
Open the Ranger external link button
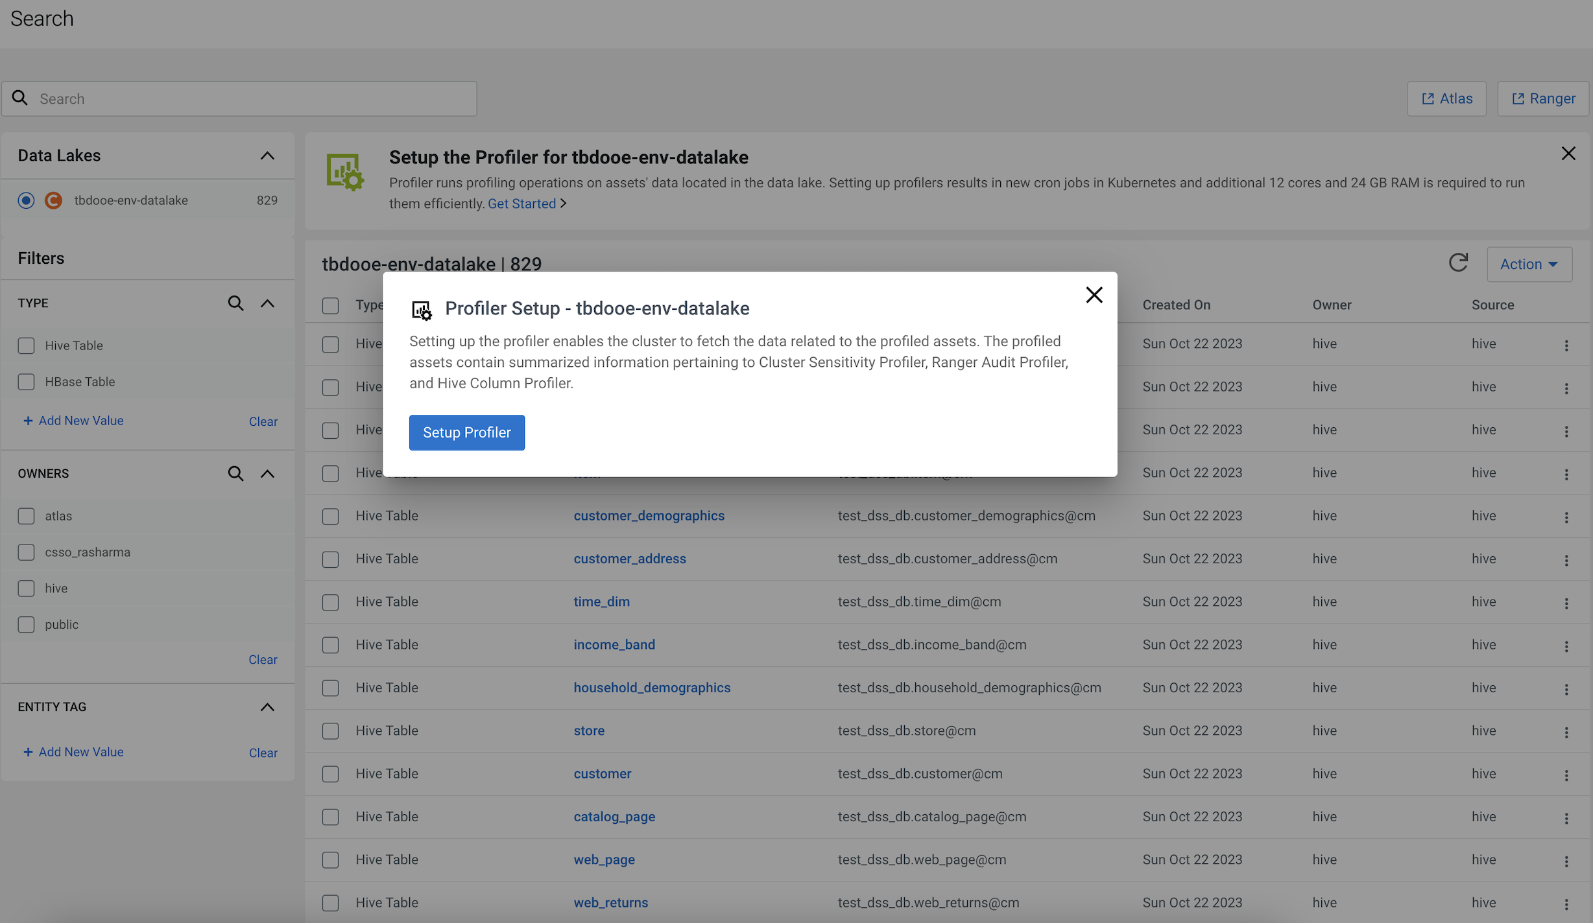(x=1543, y=99)
